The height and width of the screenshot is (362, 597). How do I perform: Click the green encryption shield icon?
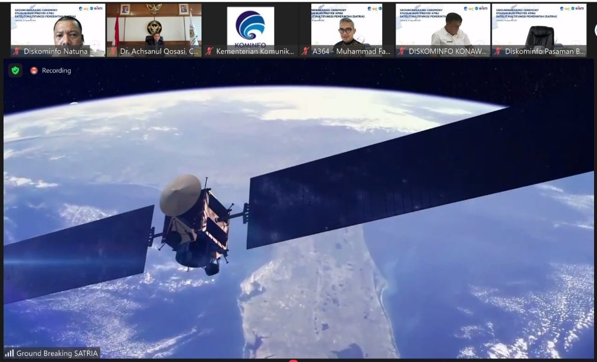15,70
